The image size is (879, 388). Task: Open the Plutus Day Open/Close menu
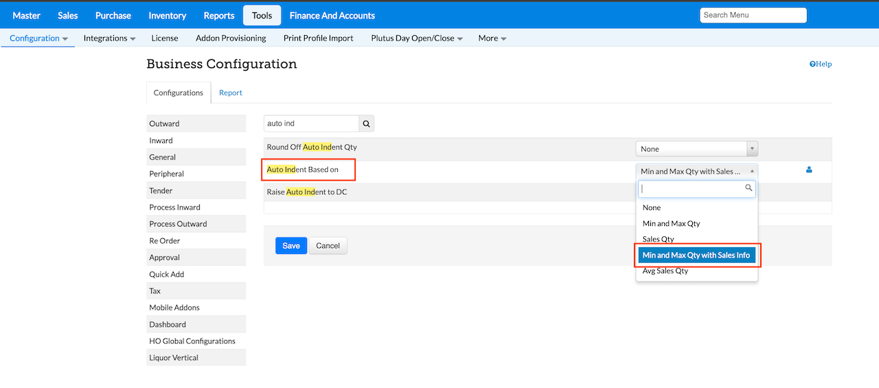pos(417,38)
